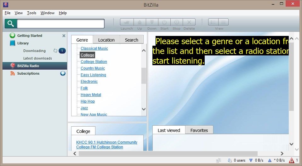
Task: Click horizontal scrollbar left arrow
Action: tap(75, 153)
